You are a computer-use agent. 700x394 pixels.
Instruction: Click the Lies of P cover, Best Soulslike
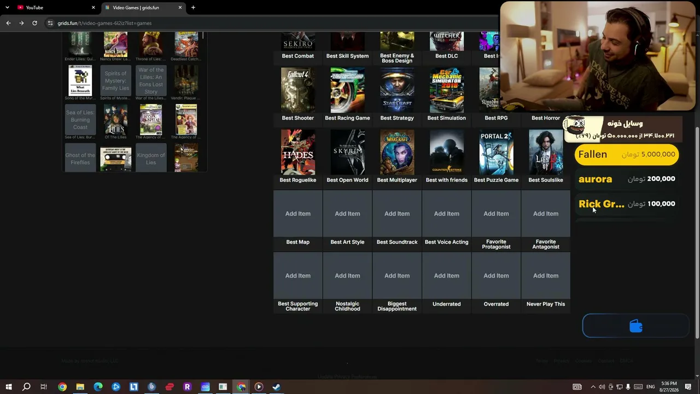[546, 152]
